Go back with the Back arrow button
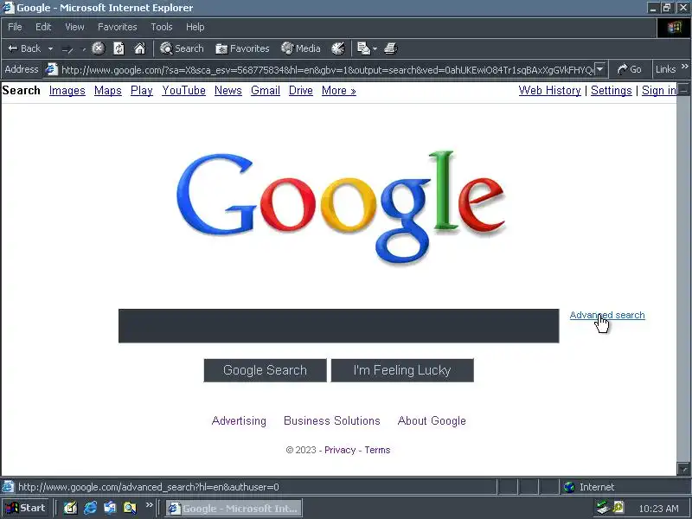Image resolution: width=692 pixels, height=519 pixels. [x=24, y=48]
